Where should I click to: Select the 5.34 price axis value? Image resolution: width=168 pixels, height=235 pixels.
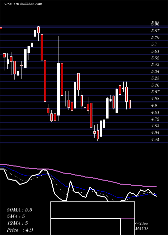(155, 71)
